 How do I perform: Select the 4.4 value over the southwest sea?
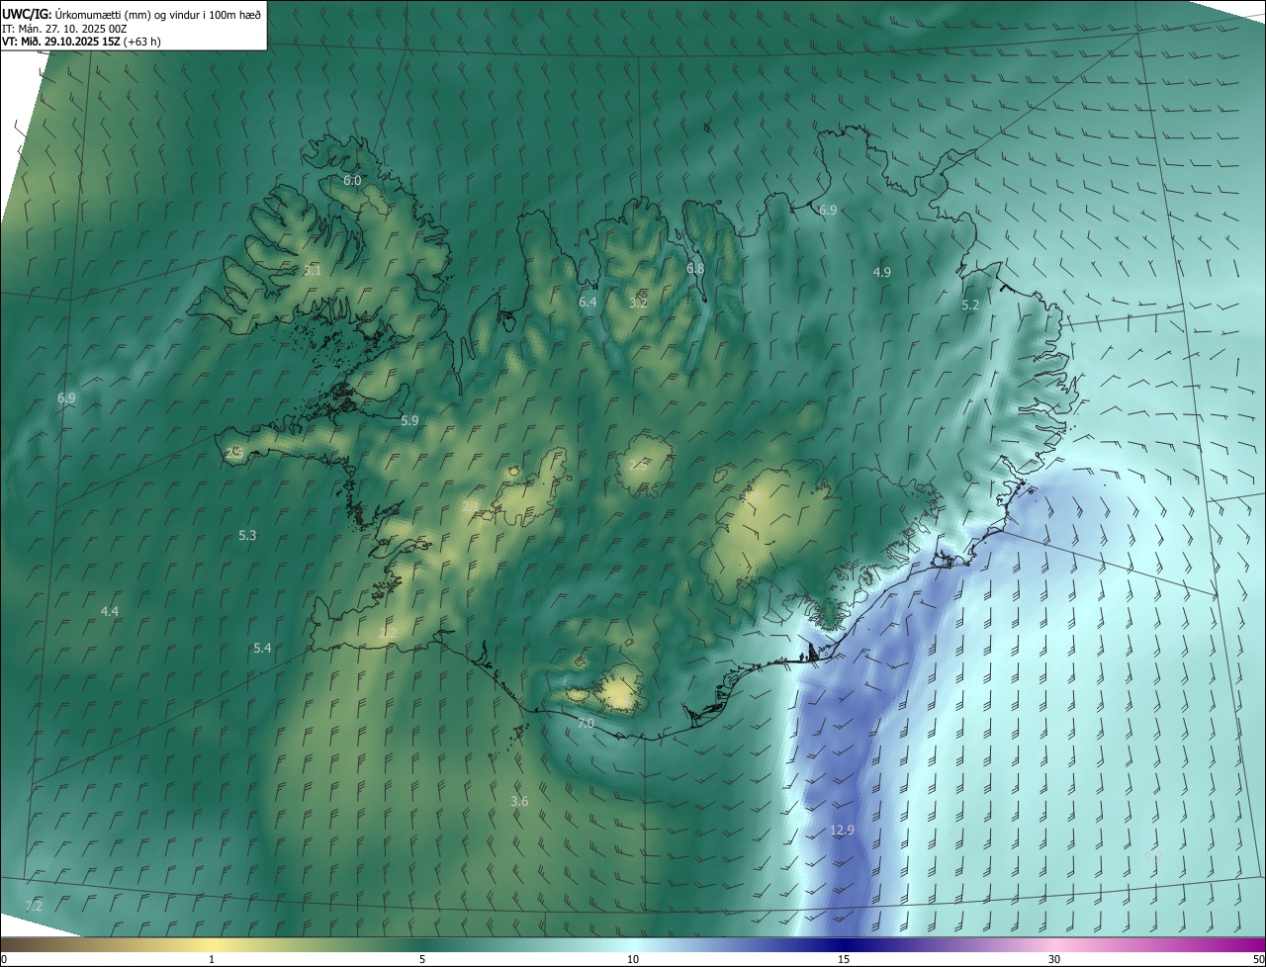tap(110, 611)
